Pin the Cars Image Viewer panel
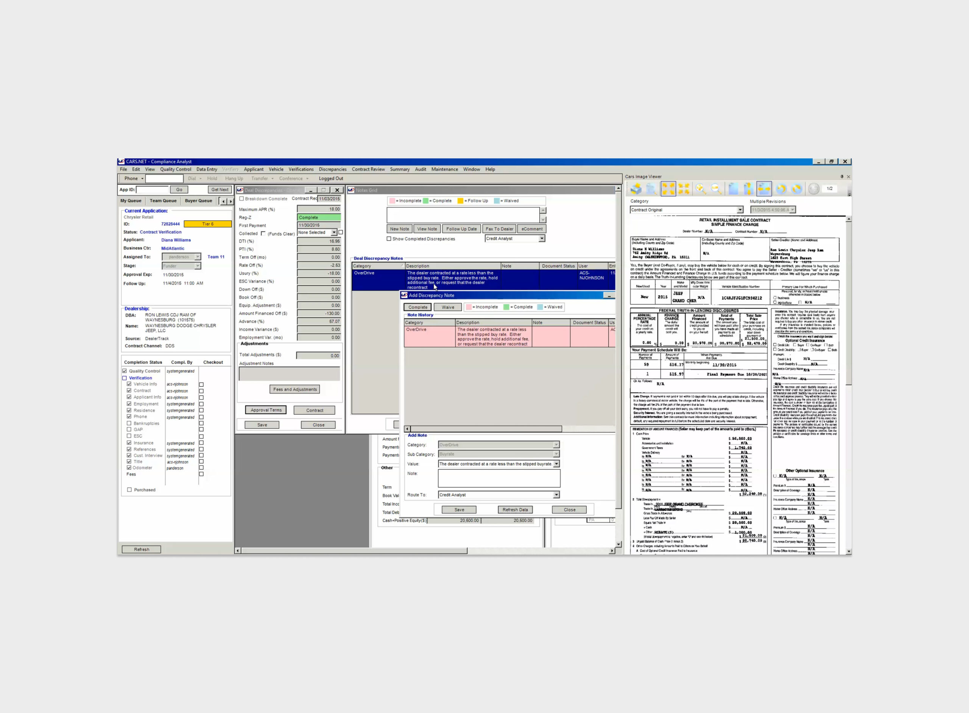 (x=841, y=177)
